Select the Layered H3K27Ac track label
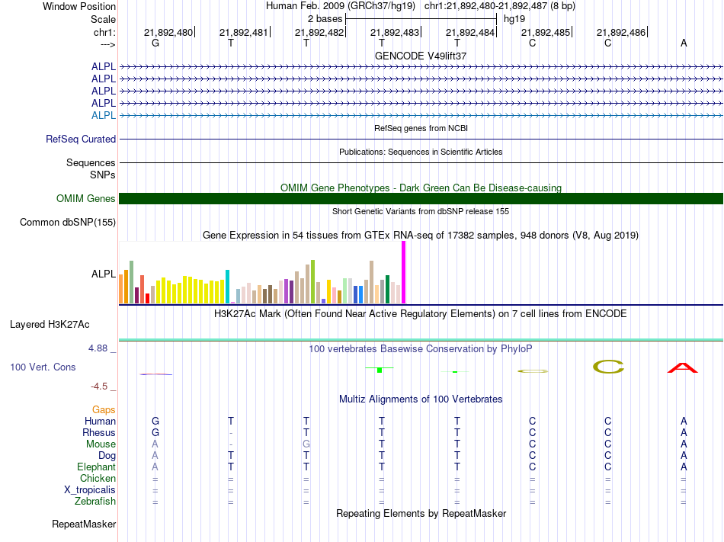This screenshot has height=542, width=724. tap(50, 325)
